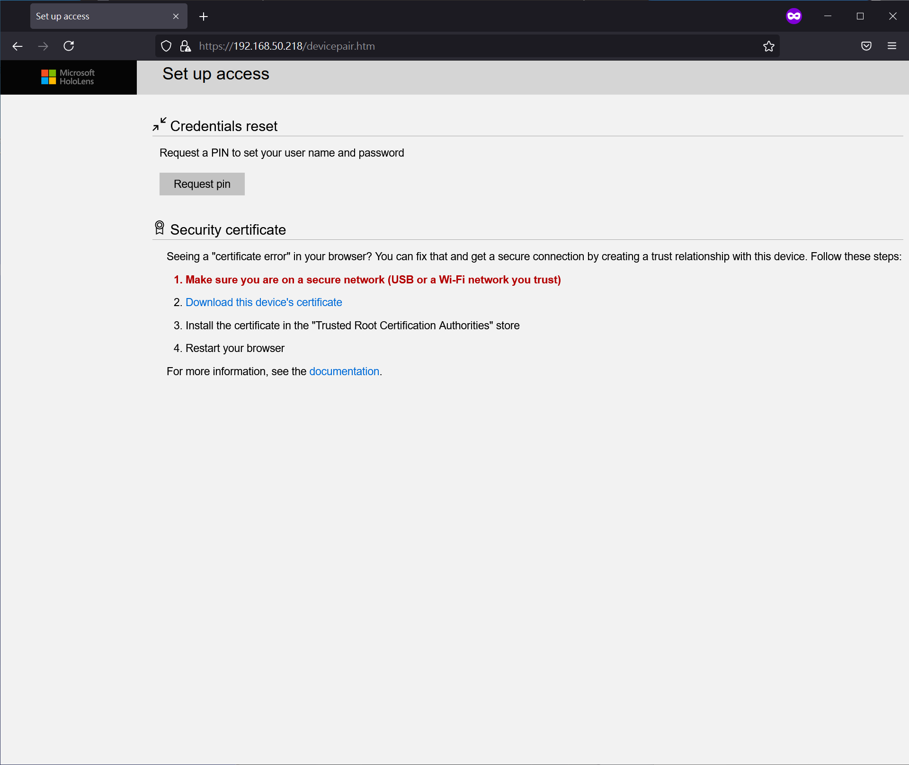Download this device's certificate link

point(264,302)
